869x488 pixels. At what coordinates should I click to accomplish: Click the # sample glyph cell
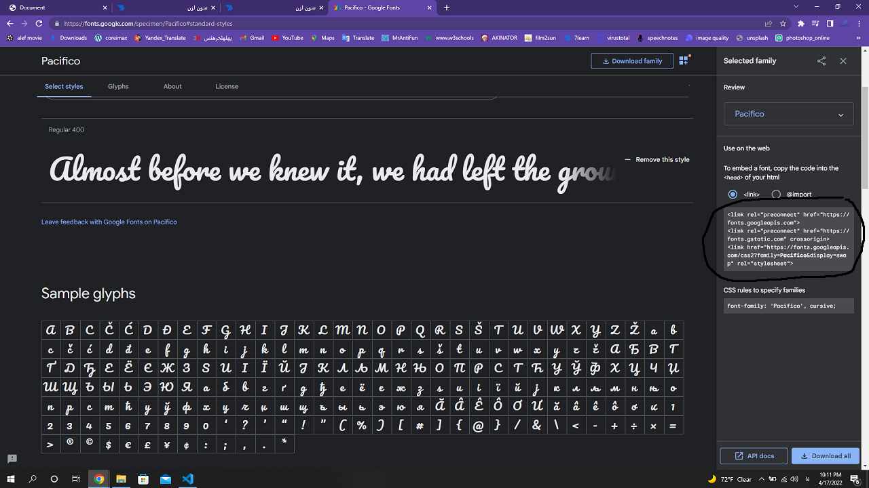420,426
